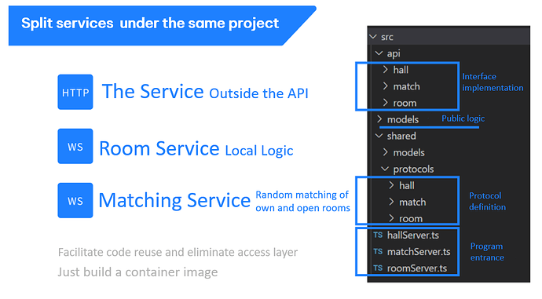Click the 'The Service' heading text

click(153, 92)
